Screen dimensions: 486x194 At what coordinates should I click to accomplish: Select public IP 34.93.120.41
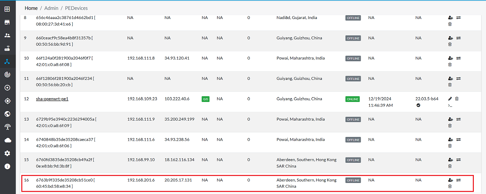pos(177,58)
